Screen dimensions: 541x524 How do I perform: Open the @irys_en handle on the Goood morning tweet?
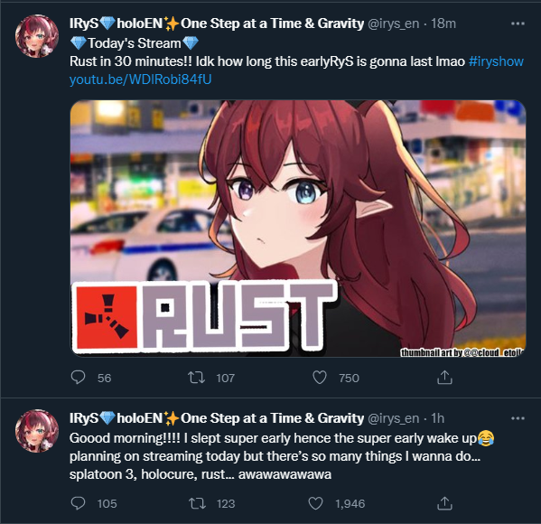(393, 418)
